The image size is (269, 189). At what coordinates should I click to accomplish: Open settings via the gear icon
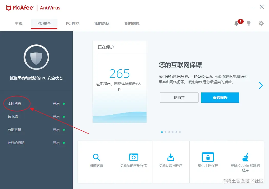[x=261, y=23]
